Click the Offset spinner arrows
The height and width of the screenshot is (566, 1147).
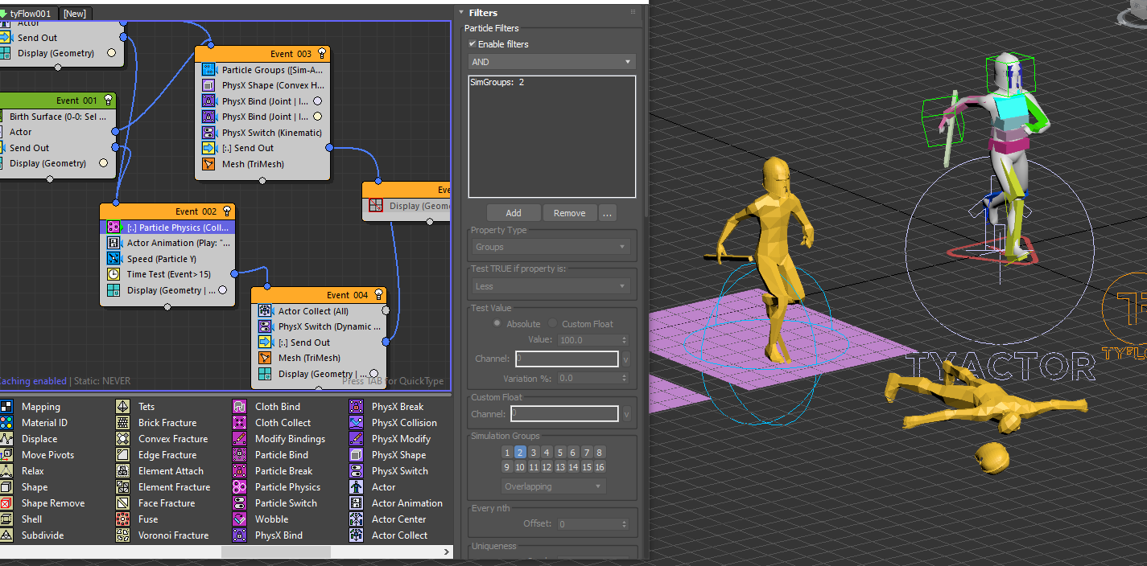pyautogui.click(x=625, y=524)
